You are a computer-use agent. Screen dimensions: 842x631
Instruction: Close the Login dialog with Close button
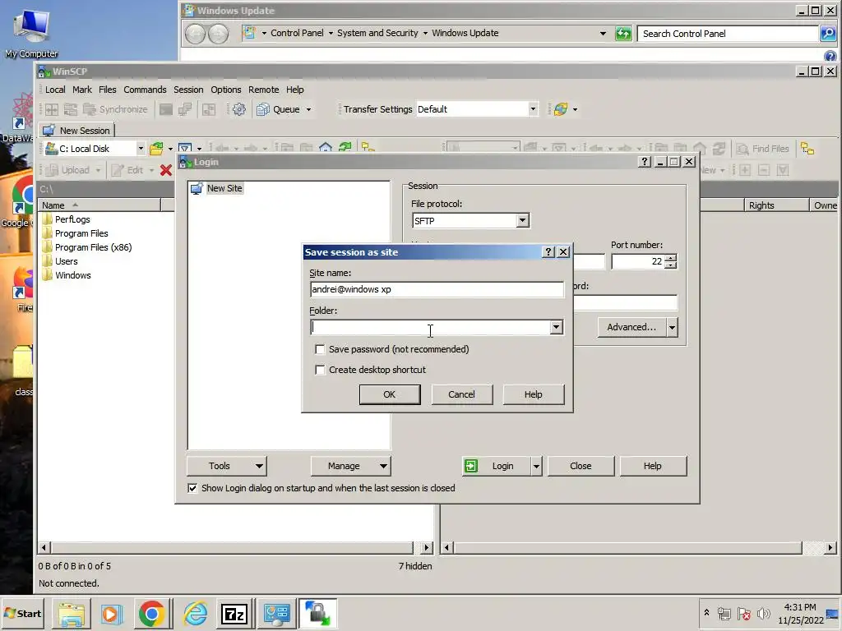coord(581,466)
